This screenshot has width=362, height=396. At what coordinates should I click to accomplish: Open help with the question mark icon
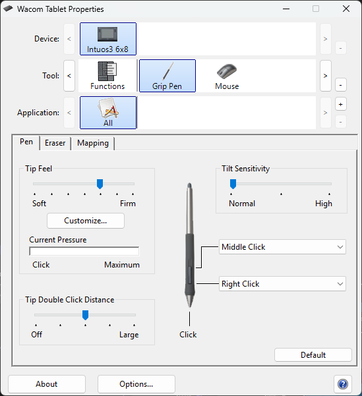(x=343, y=384)
